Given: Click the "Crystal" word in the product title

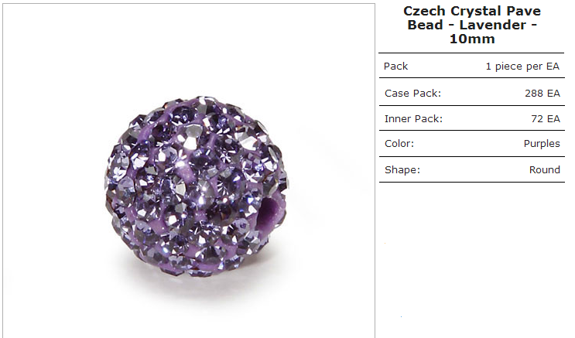Looking at the screenshot, I should (476, 11).
